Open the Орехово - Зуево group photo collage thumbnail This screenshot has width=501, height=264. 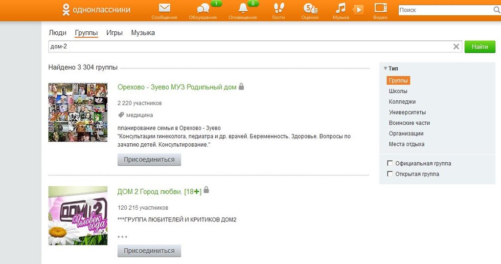click(x=78, y=112)
